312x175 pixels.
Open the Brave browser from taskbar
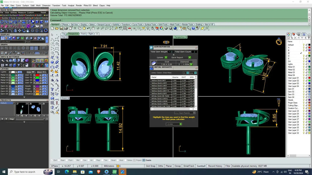tap(99, 172)
